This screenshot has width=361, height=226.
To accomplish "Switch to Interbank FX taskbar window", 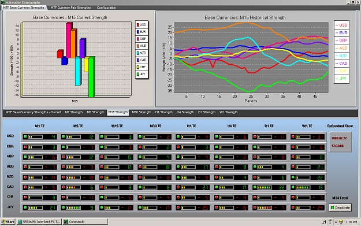I will [39, 222].
